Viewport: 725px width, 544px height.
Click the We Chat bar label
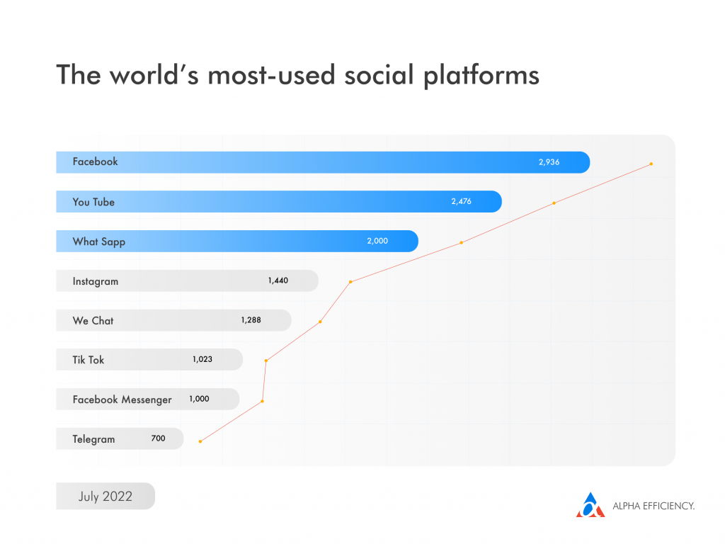(93, 321)
